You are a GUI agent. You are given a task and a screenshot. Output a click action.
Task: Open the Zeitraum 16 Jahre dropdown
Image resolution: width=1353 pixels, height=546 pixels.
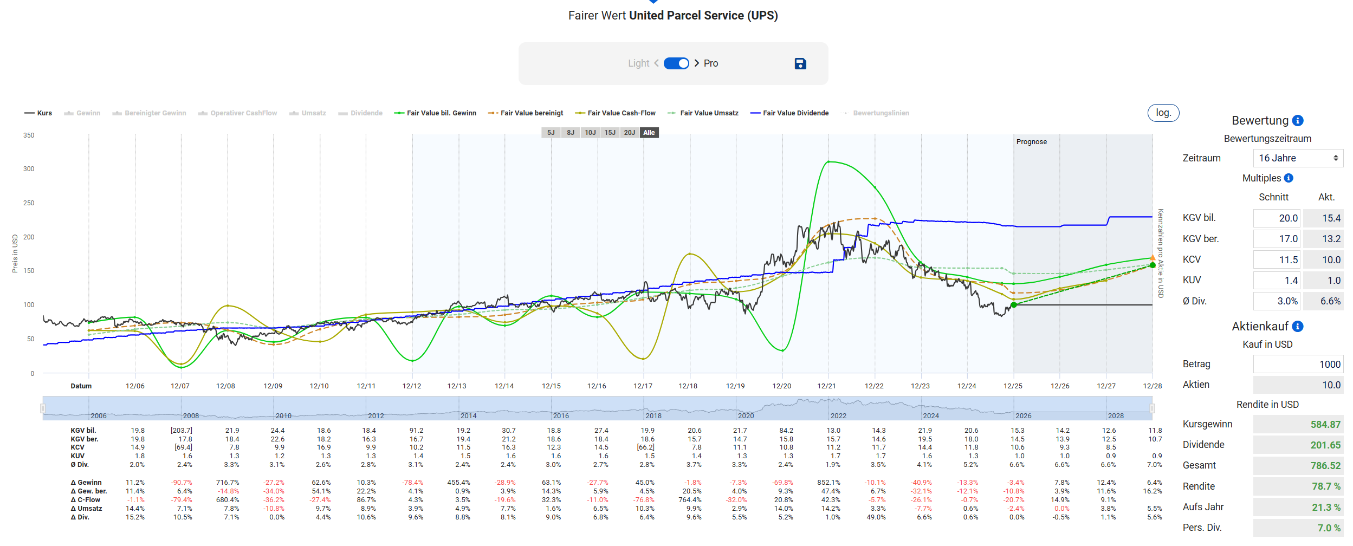(1298, 158)
